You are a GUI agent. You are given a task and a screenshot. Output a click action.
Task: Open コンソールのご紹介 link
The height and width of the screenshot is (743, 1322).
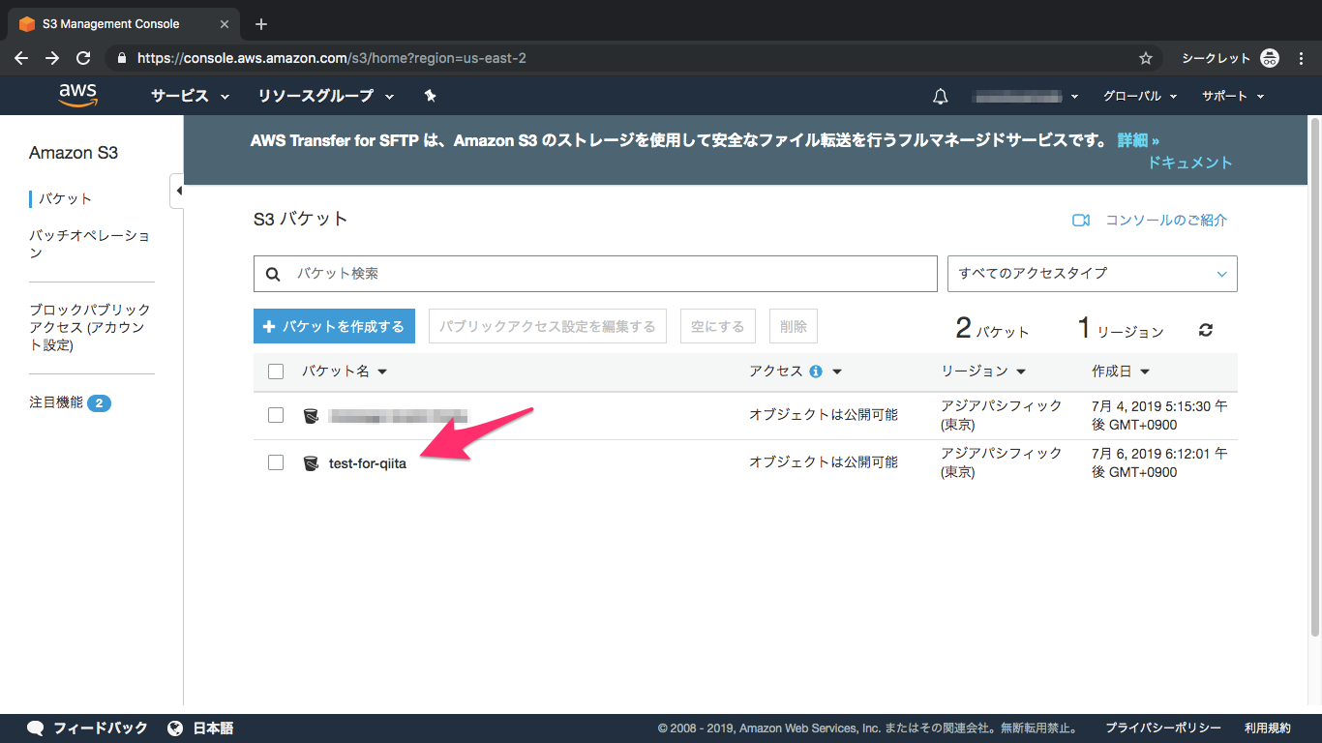pyautogui.click(x=1166, y=221)
